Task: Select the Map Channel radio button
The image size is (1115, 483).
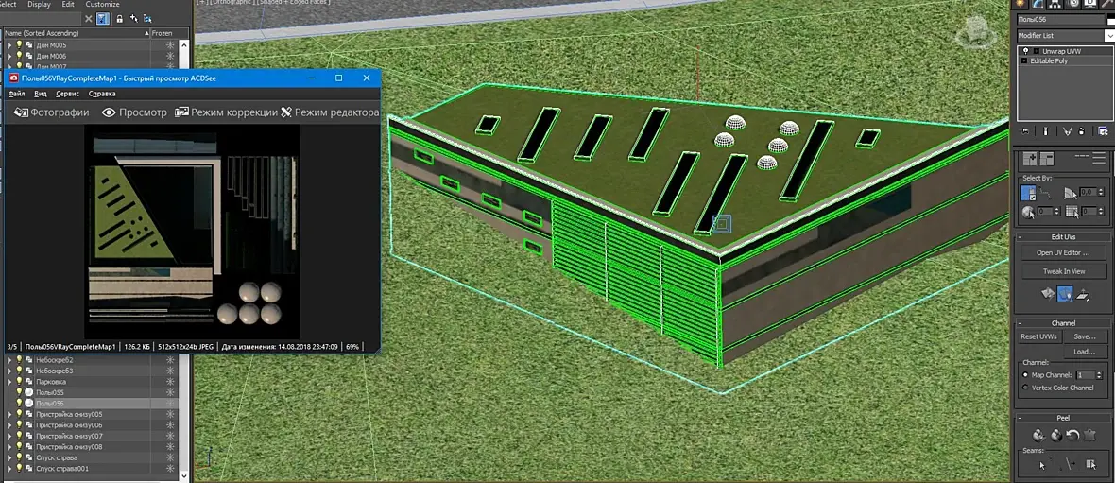Action: [1024, 375]
